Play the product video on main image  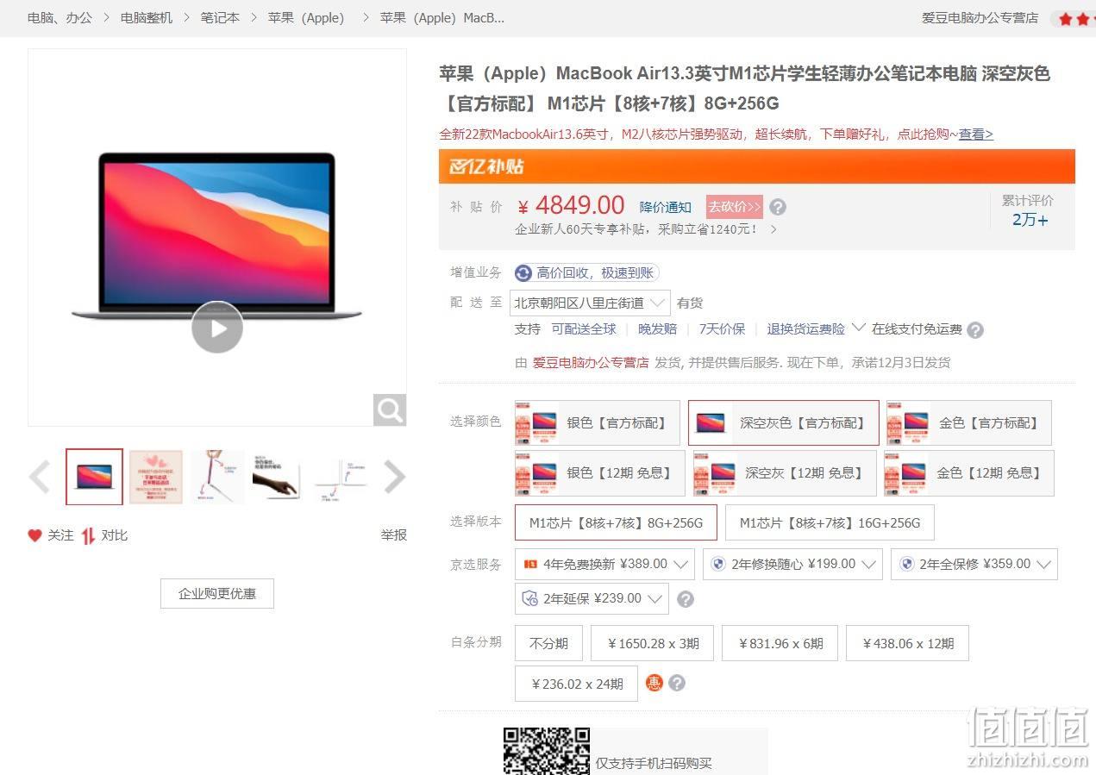pyautogui.click(x=216, y=328)
